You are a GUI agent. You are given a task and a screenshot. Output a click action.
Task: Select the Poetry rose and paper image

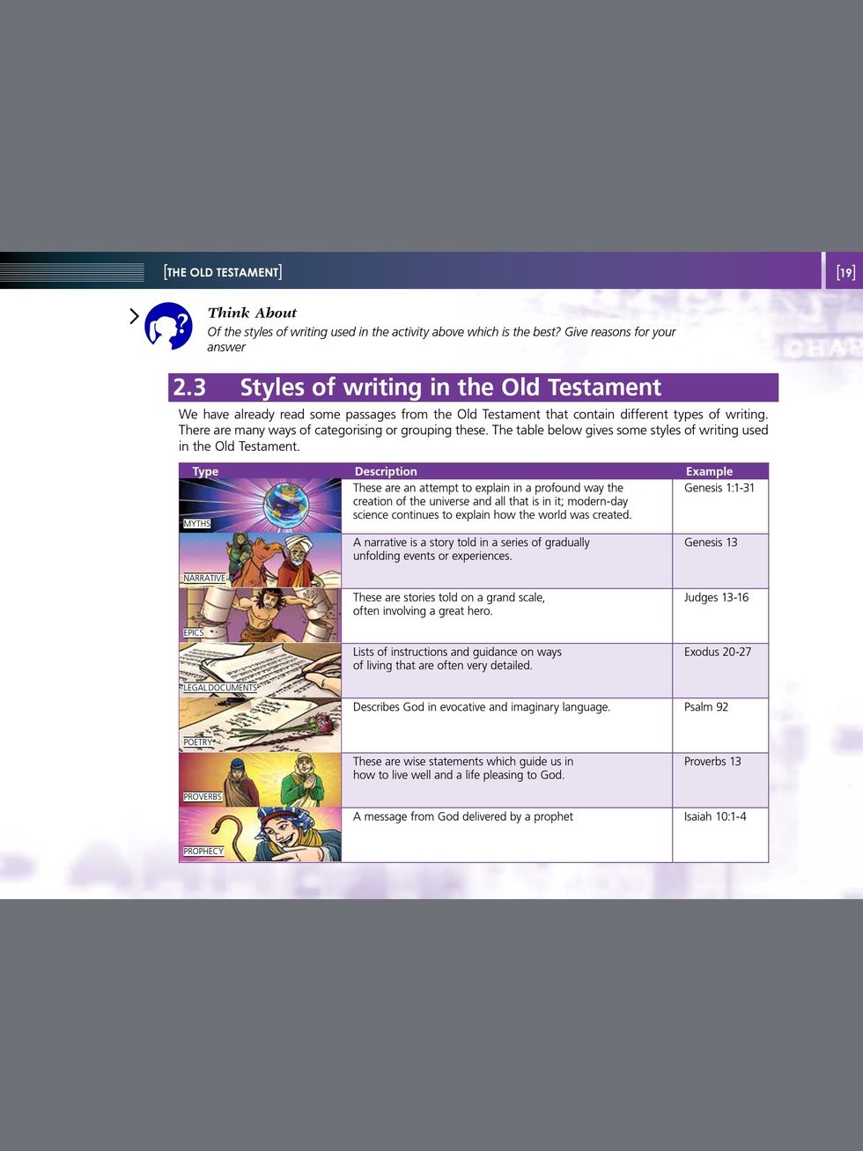[x=260, y=725]
